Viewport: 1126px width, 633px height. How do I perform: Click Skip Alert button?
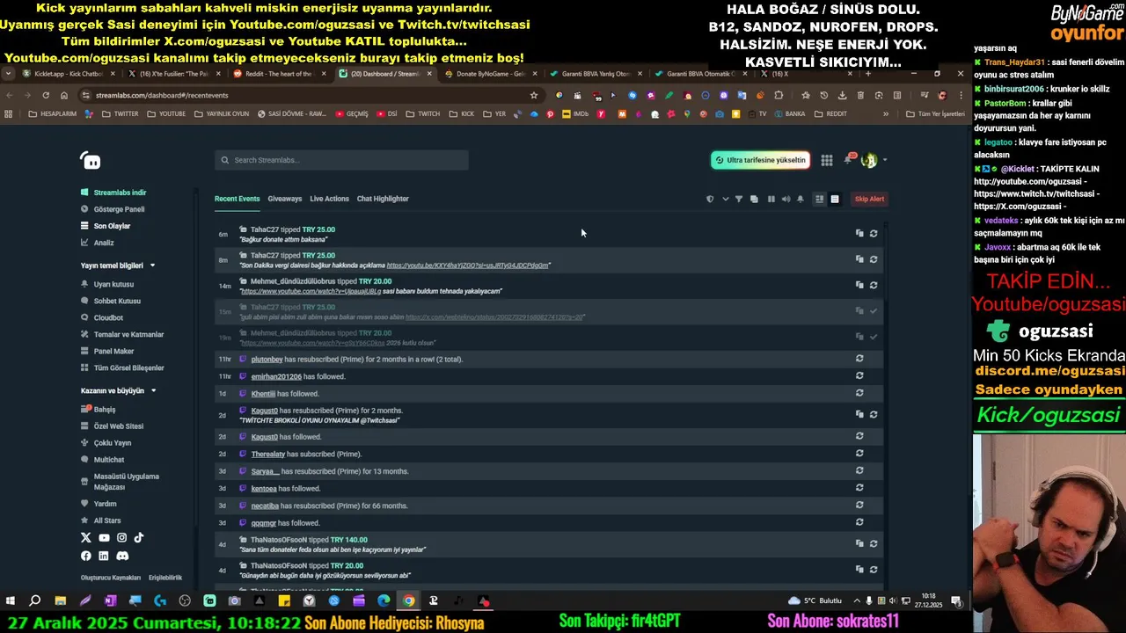click(x=869, y=199)
